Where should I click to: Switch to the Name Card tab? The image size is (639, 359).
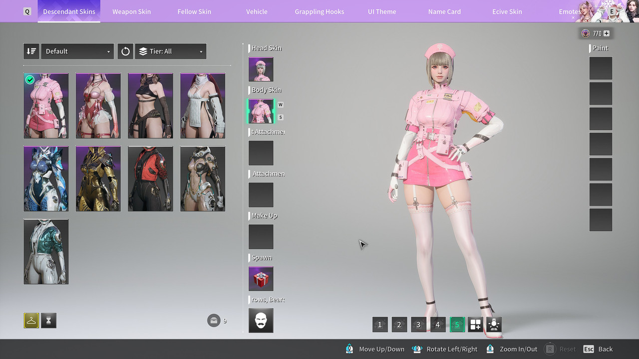[x=444, y=11]
